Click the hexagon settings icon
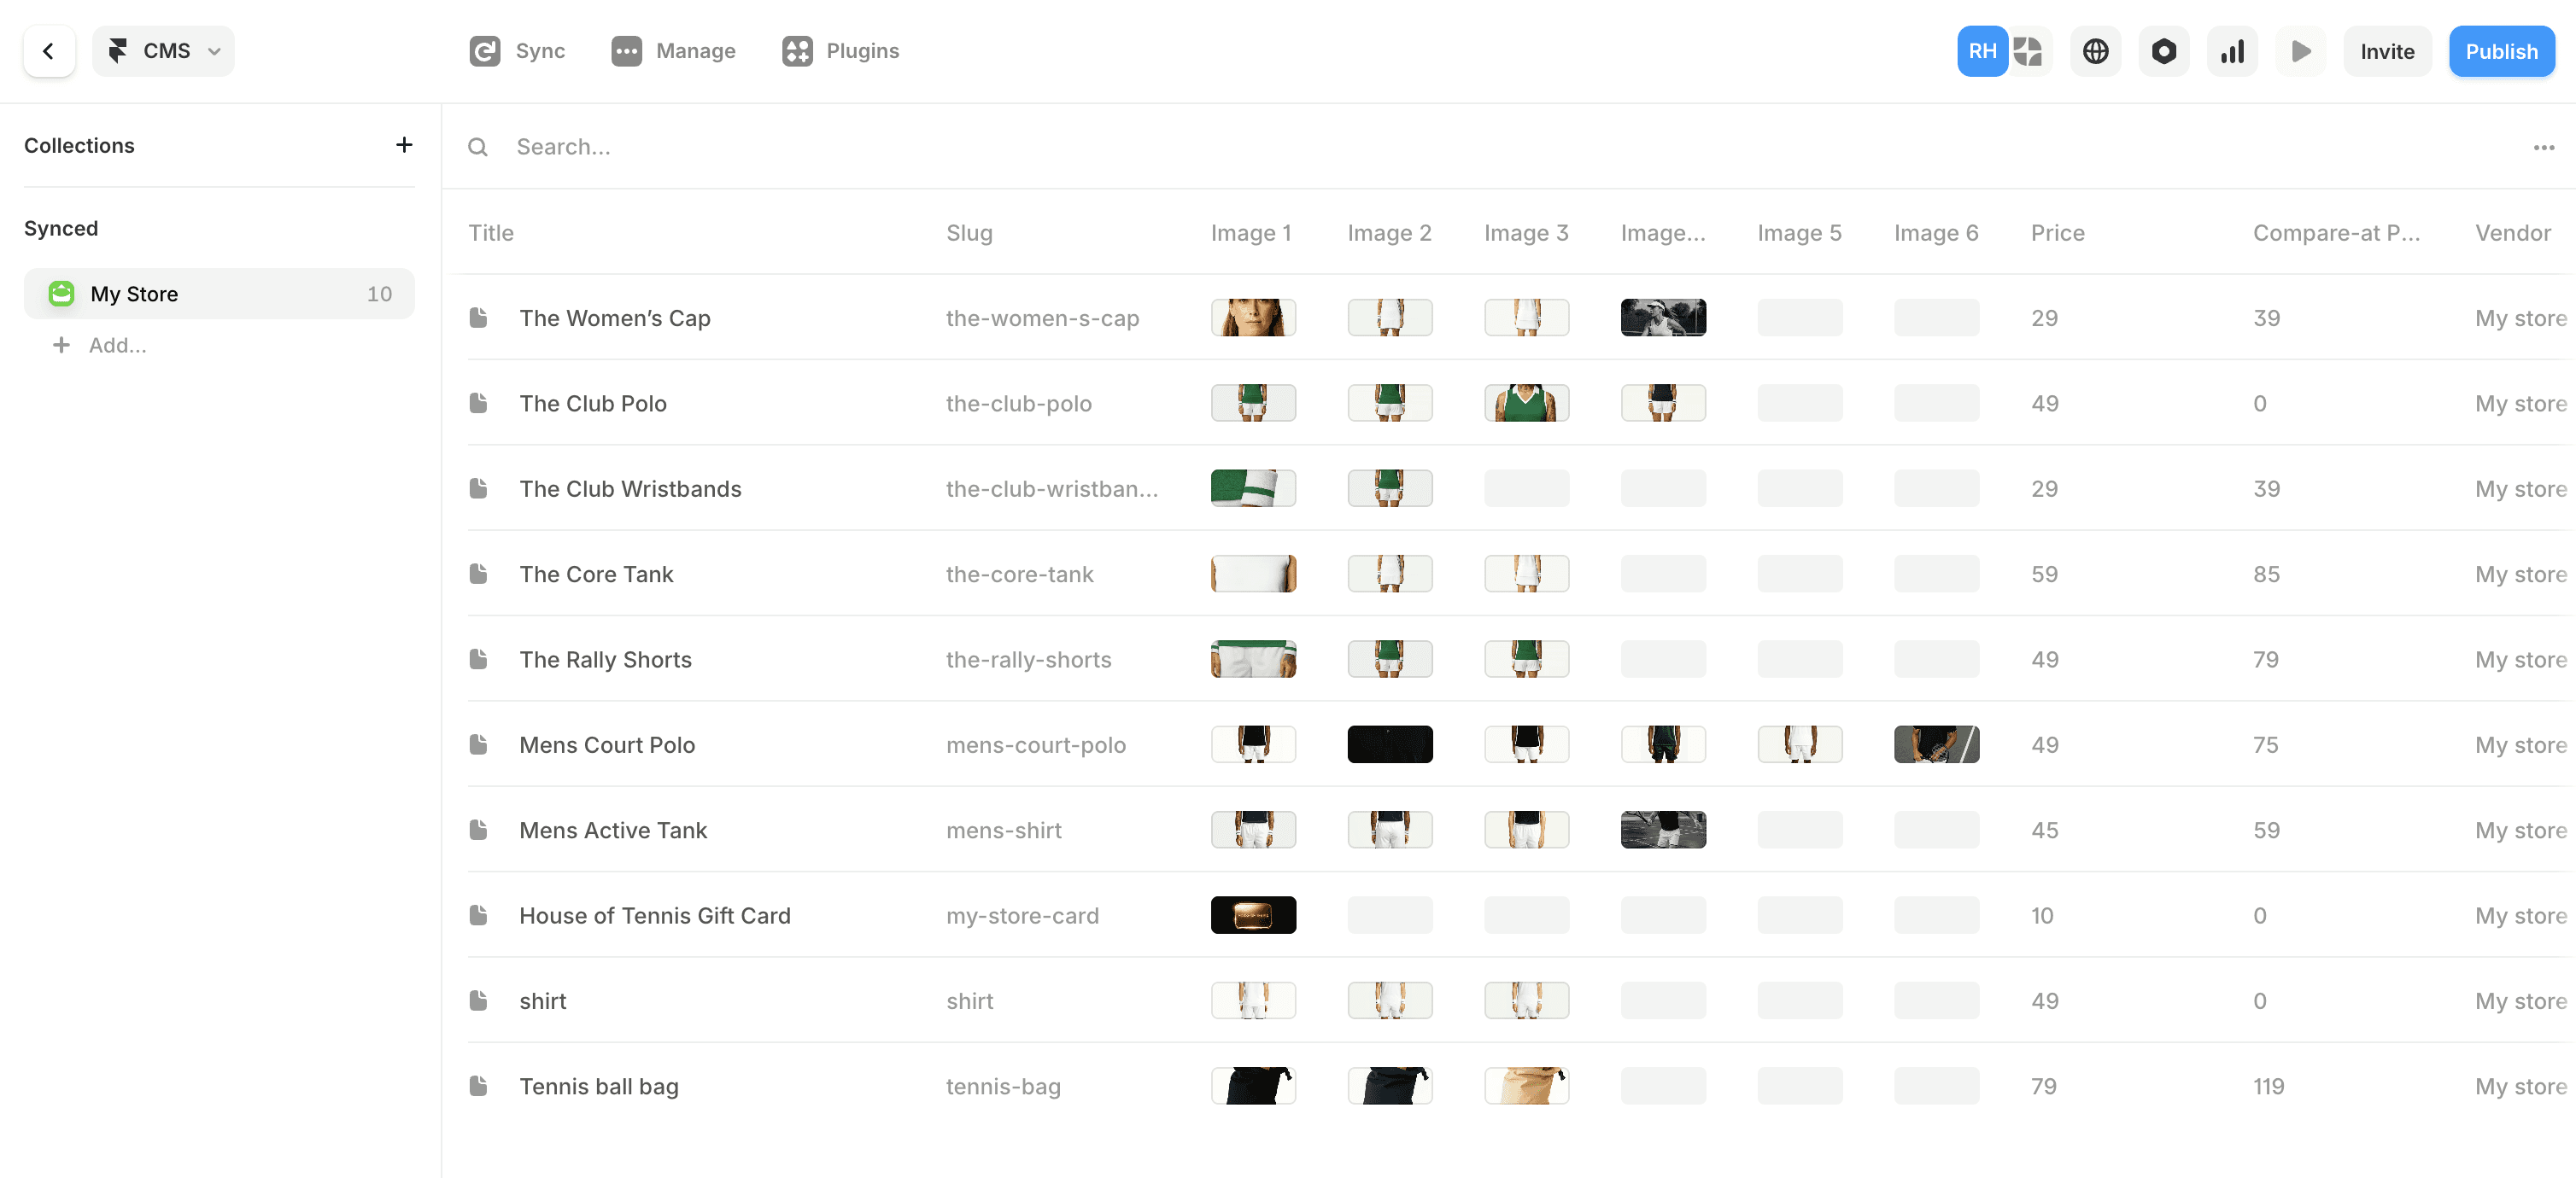 (x=2163, y=51)
